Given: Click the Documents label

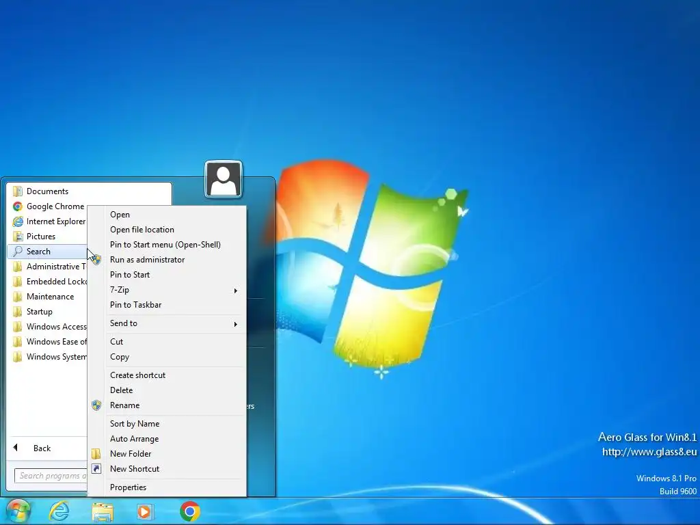Looking at the screenshot, I should (47, 191).
